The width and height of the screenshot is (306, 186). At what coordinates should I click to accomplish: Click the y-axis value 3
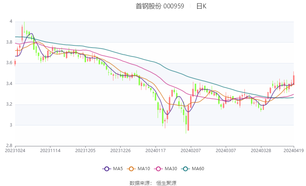point(11,125)
